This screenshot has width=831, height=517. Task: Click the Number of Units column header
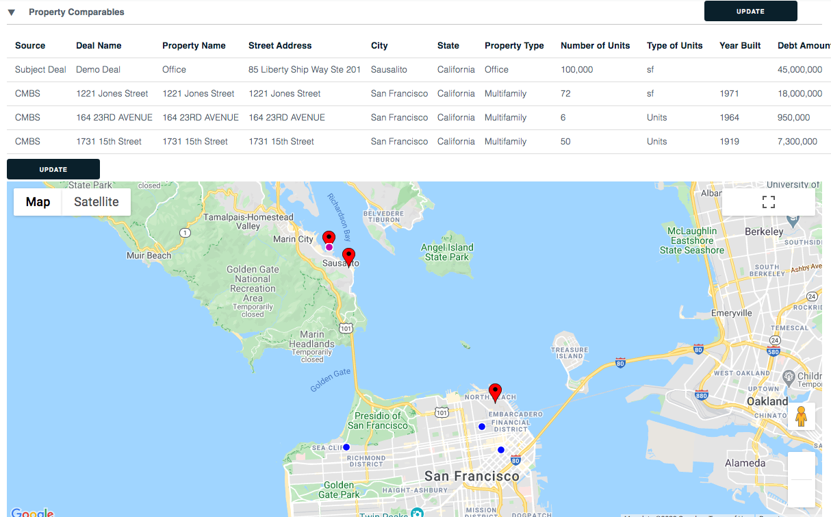coord(595,46)
